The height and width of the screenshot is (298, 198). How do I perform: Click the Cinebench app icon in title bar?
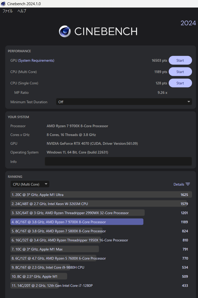(x=3, y=4)
